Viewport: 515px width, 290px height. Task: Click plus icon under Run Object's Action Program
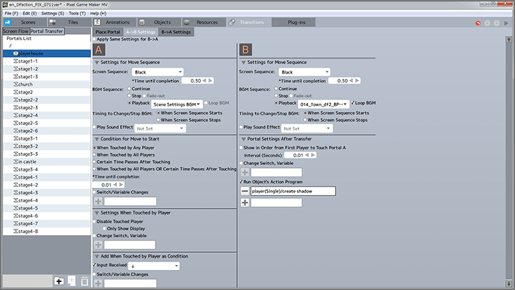coord(244,203)
